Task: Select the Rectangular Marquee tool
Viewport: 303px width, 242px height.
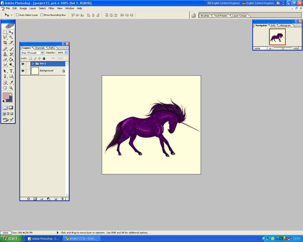Action: 5,32
